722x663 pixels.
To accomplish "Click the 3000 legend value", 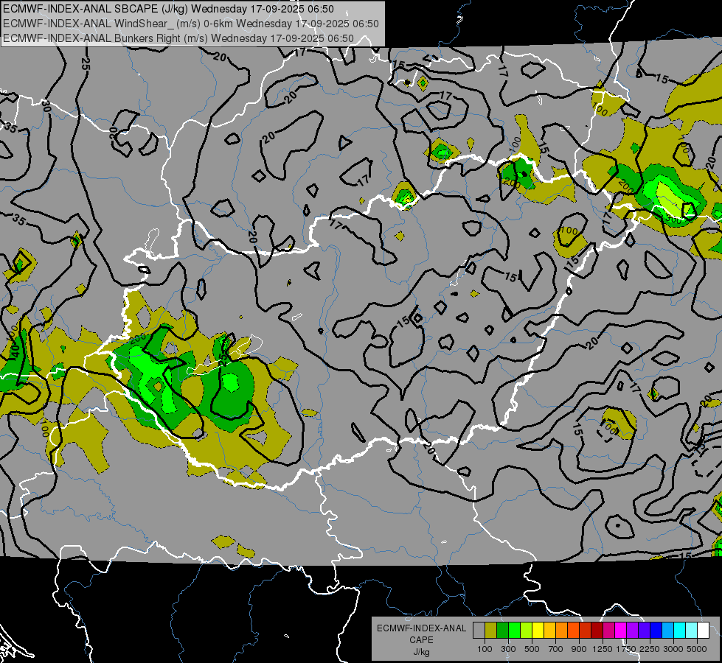I will click(673, 649).
